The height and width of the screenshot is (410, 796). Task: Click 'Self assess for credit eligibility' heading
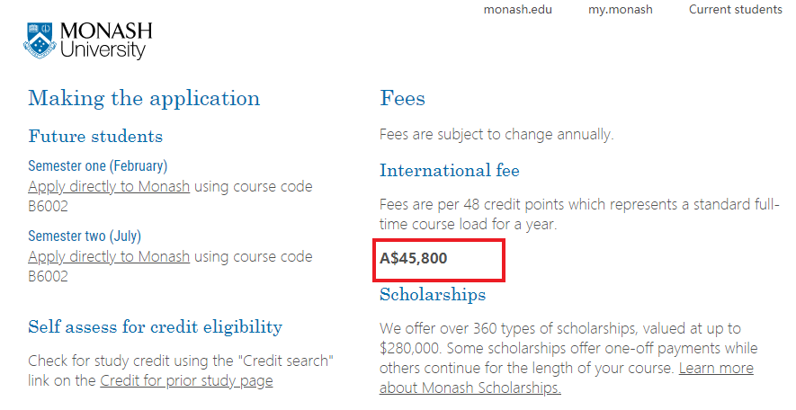point(155,326)
